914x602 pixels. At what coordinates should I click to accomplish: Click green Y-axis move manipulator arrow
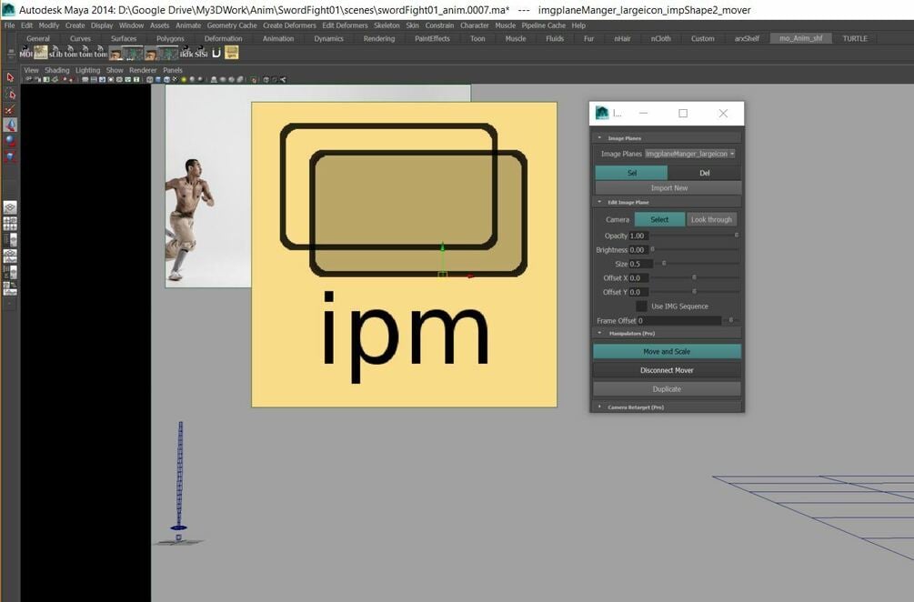click(x=442, y=249)
